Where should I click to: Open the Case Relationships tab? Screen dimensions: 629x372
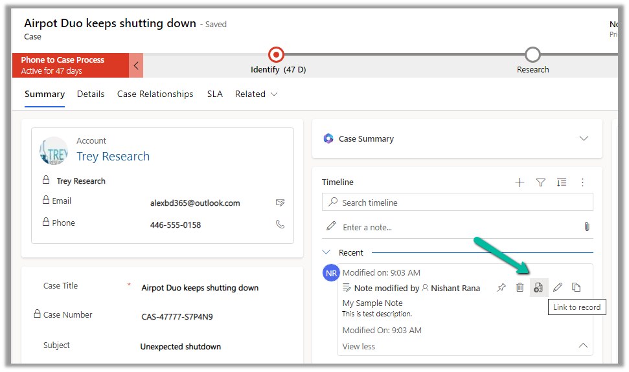point(155,94)
